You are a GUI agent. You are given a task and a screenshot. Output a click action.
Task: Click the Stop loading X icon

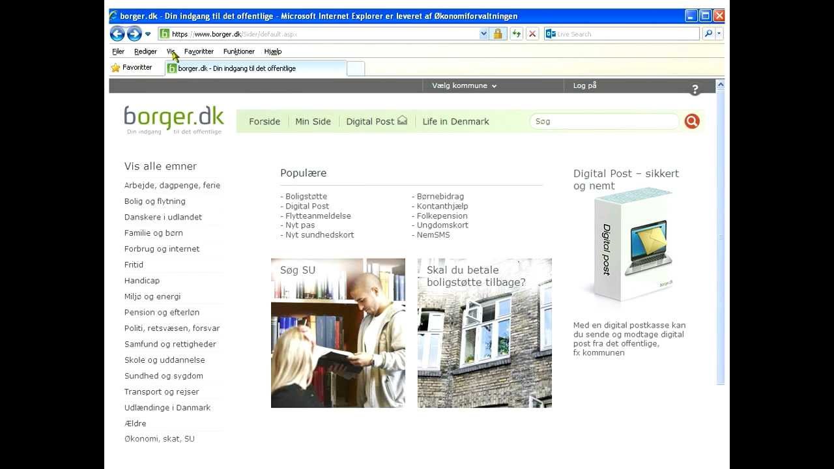click(x=532, y=34)
